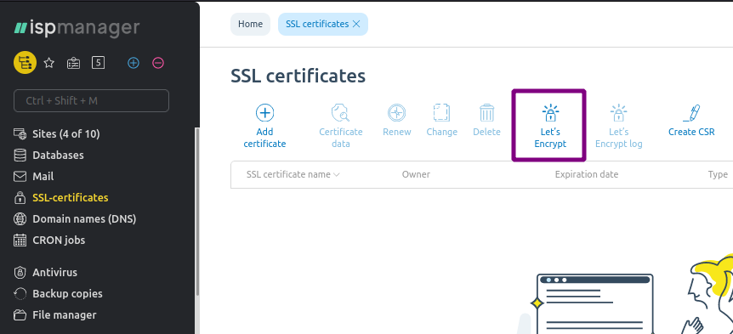The image size is (733, 334).
Task: Click the SSL-certificates padlock icon
Action: tap(20, 198)
